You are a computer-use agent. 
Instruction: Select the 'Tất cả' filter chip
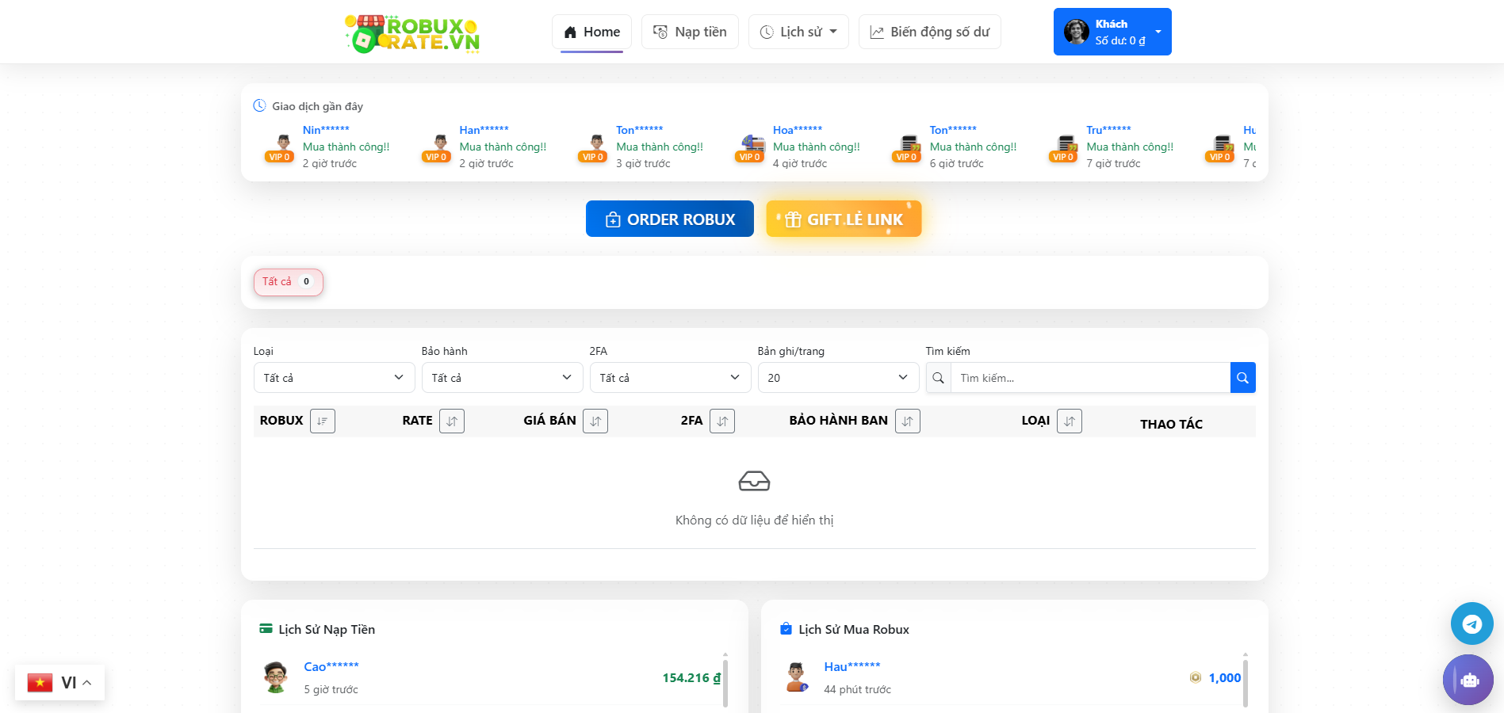pyautogui.click(x=288, y=282)
